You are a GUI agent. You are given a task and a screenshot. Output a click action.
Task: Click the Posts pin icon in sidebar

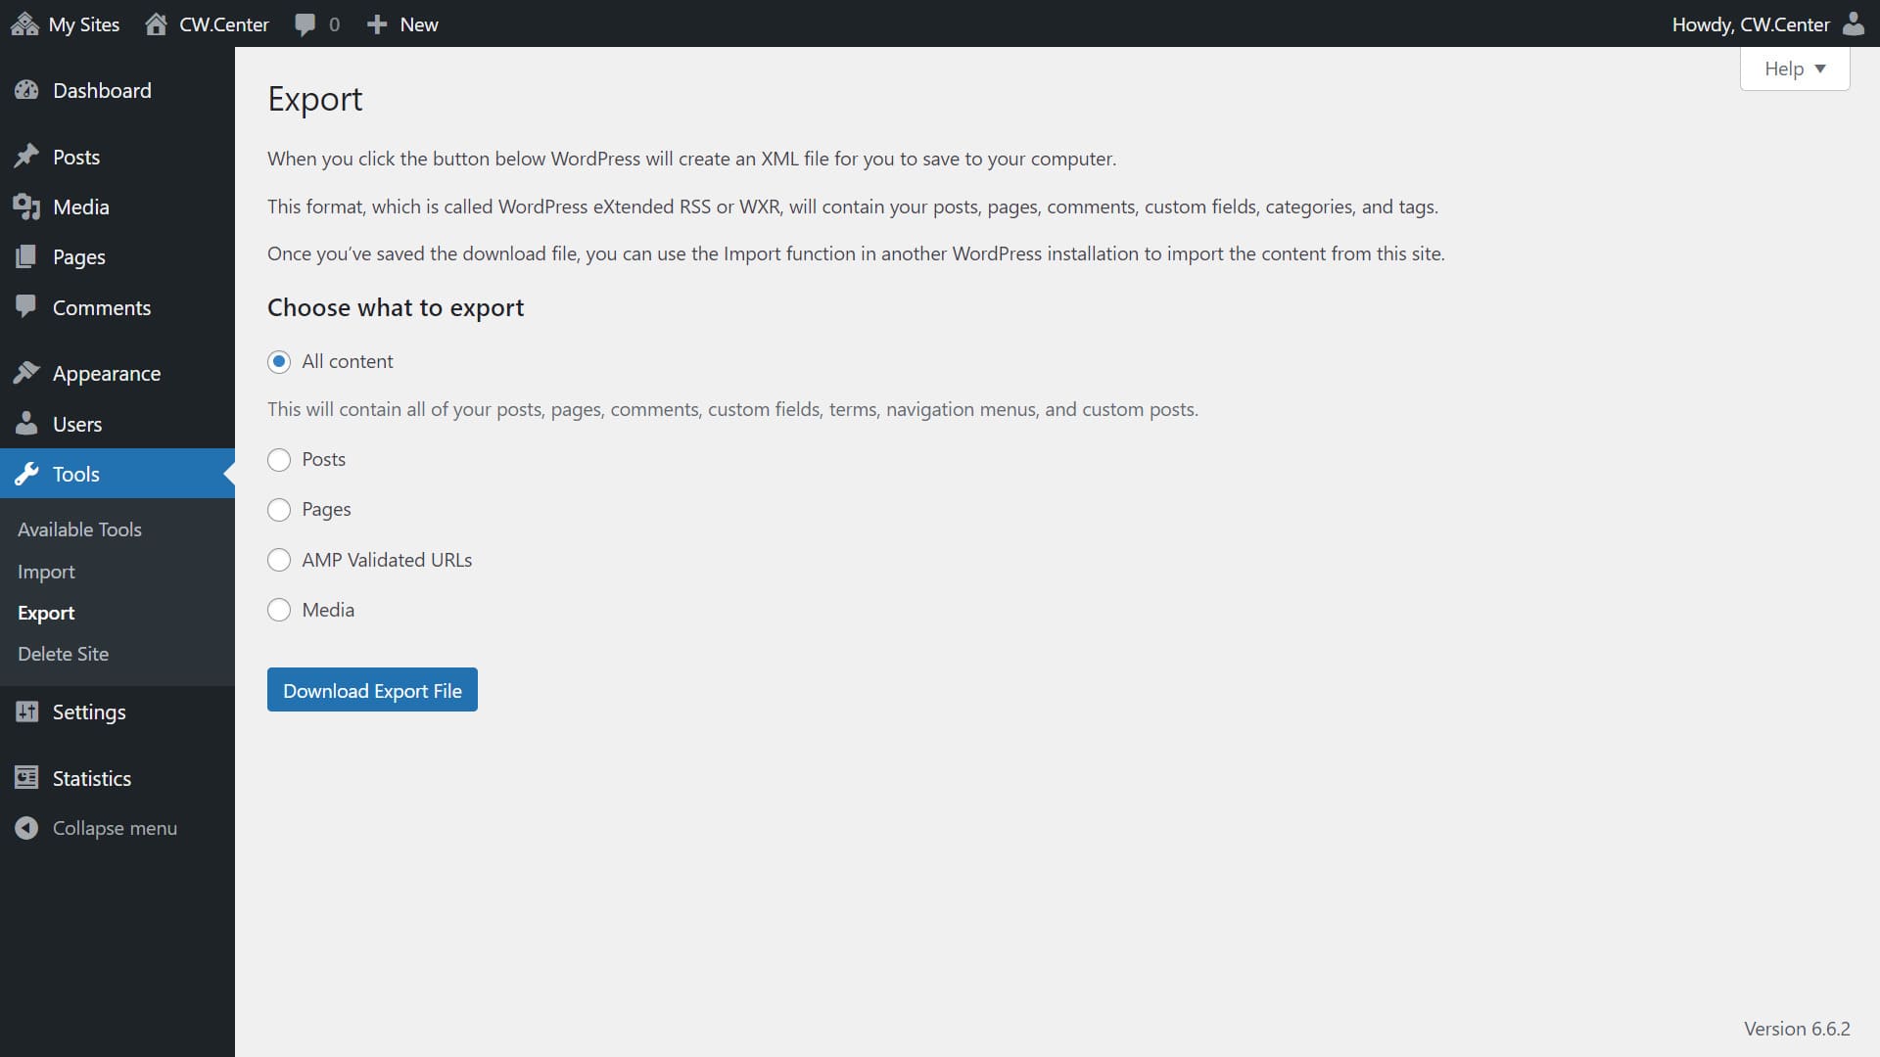tap(26, 157)
